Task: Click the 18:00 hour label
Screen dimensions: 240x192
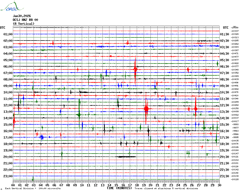Action: [8, 144]
